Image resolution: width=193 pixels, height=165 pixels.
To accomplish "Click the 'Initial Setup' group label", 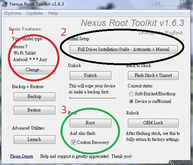I will point(78,39).
